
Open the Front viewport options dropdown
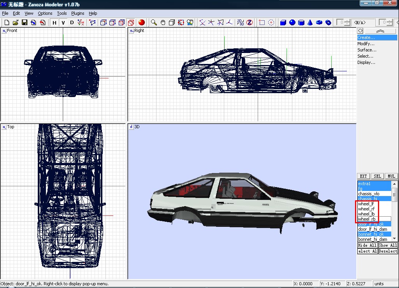pos(4,30)
